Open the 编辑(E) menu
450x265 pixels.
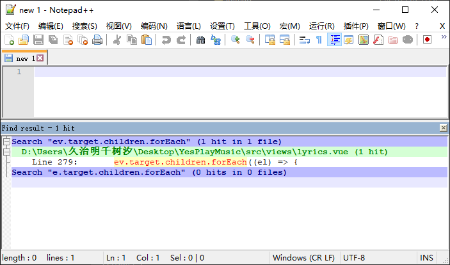point(51,26)
